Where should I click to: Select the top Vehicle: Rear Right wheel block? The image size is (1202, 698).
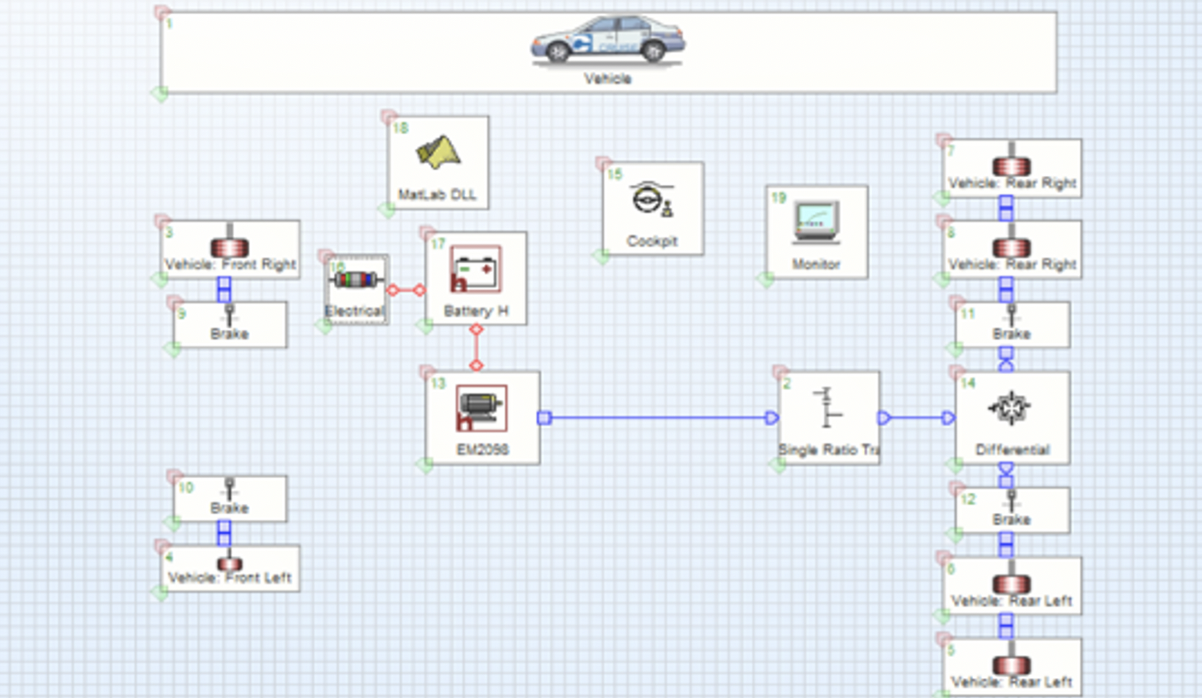1012,168
